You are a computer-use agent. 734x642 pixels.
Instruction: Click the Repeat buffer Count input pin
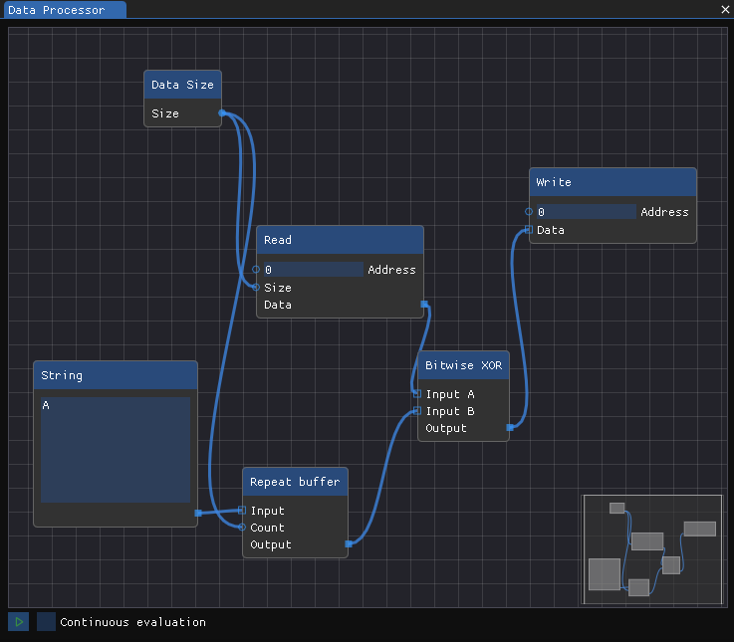[242, 528]
